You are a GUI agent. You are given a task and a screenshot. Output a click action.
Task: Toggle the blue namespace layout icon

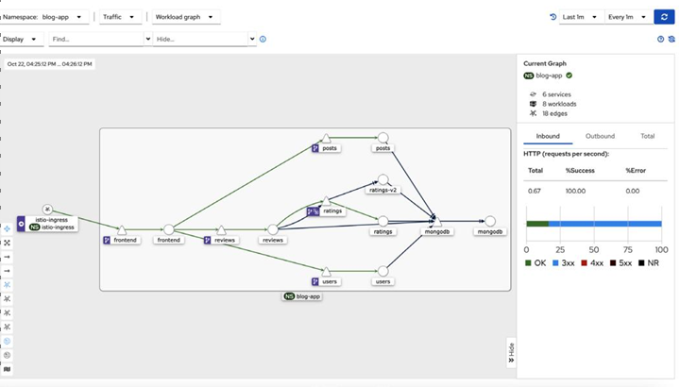pyautogui.click(x=7, y=341)
